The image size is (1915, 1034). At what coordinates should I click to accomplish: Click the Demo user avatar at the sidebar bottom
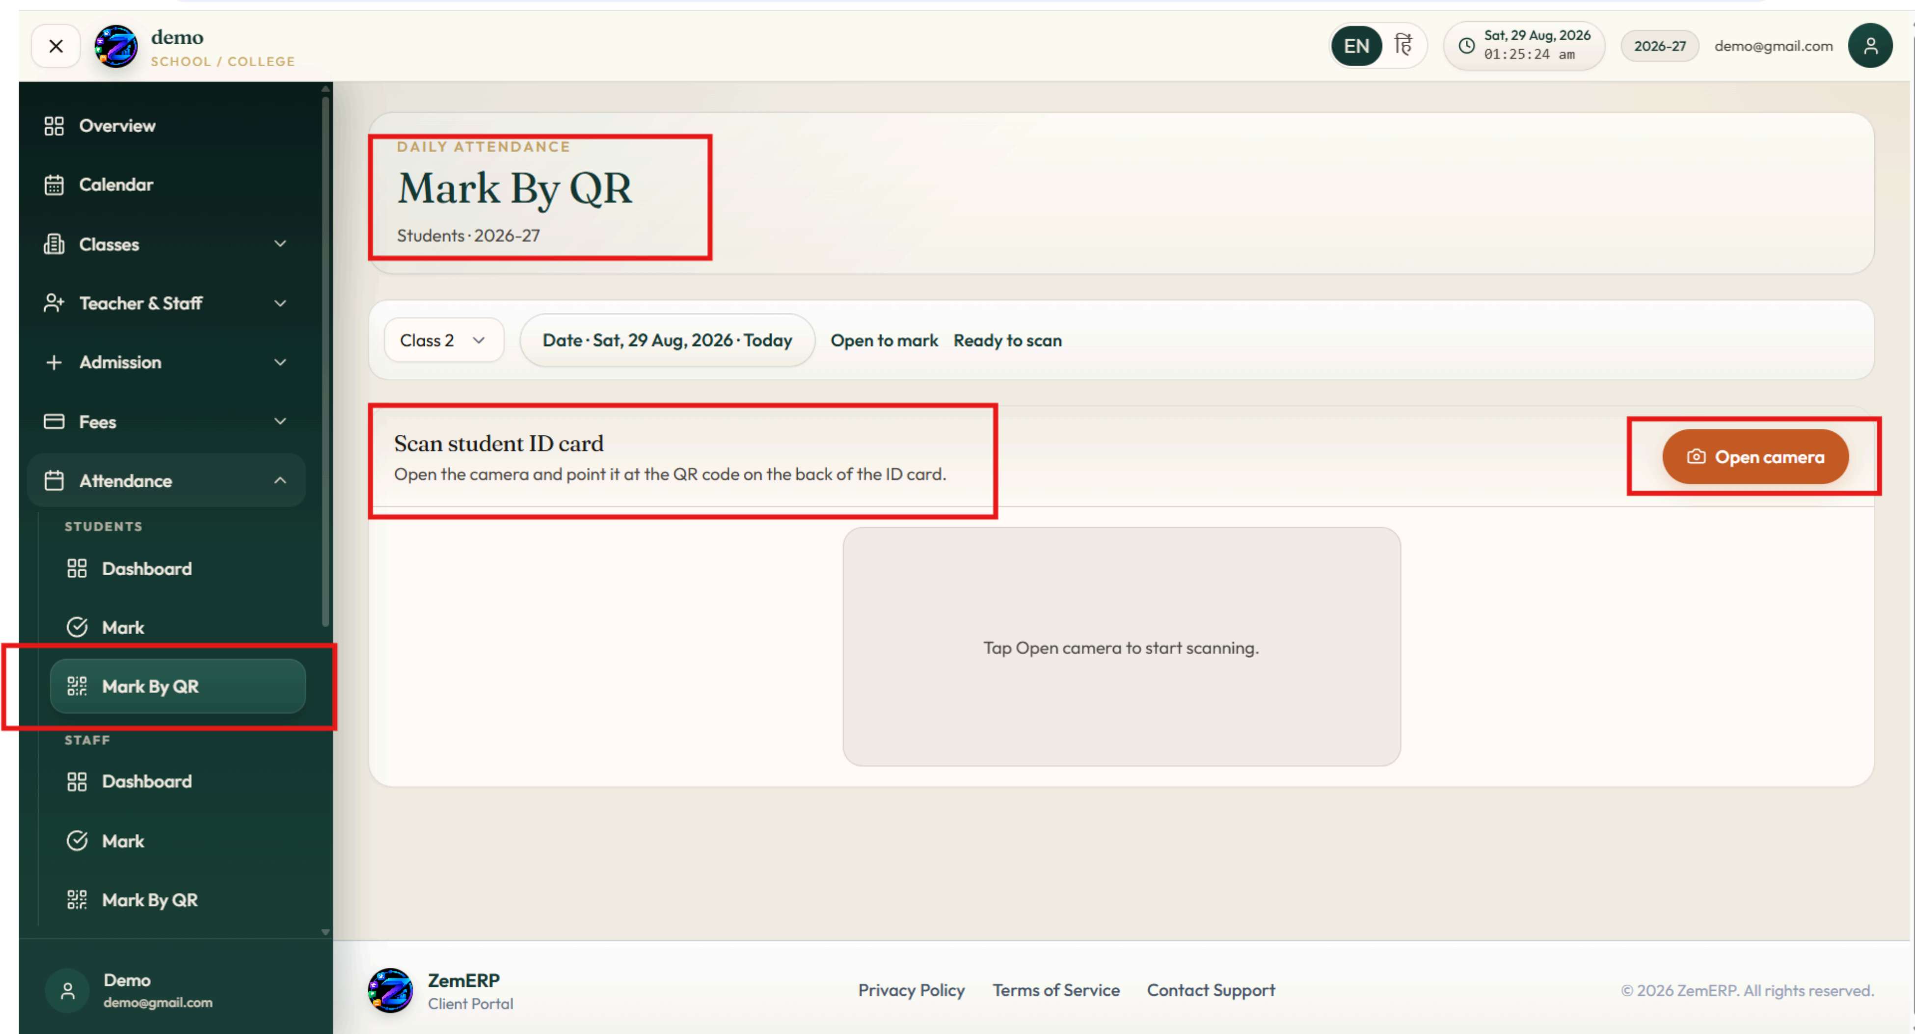pyautogui.click(x=68, y=991)
